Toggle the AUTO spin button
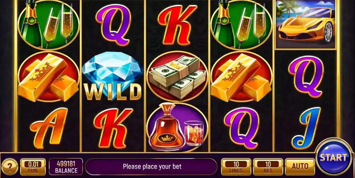This screenshot has width=355, height=178. pyautogui.click(x=300, y=167)
